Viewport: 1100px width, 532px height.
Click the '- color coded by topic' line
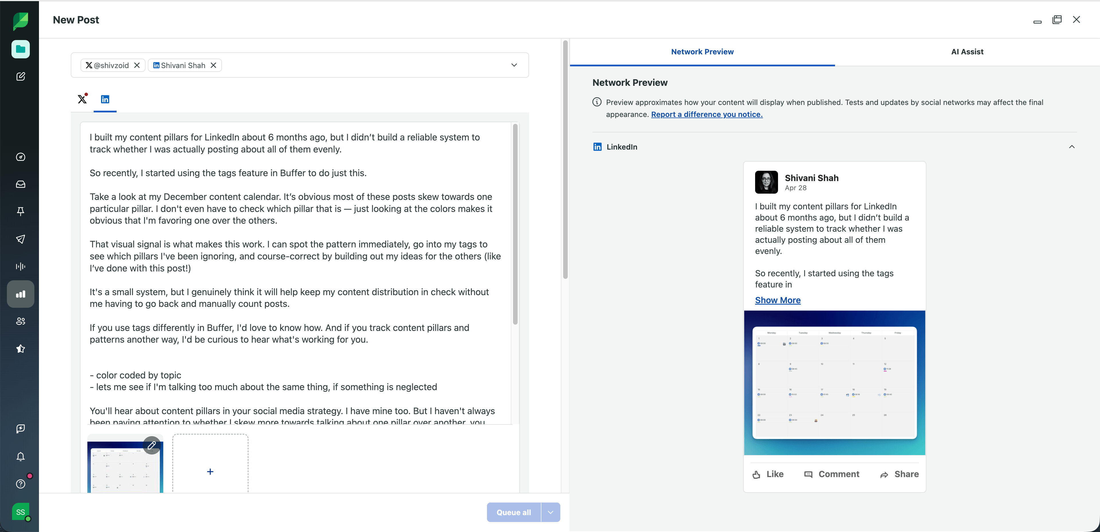pos(135,375)
